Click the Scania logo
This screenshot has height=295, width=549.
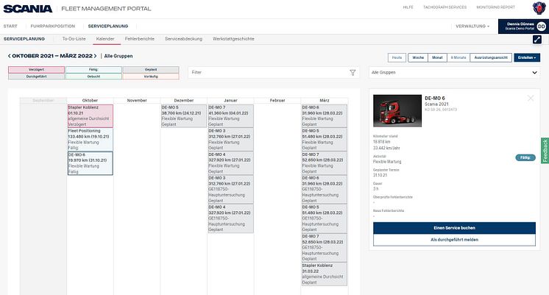(x=26, y=8)
